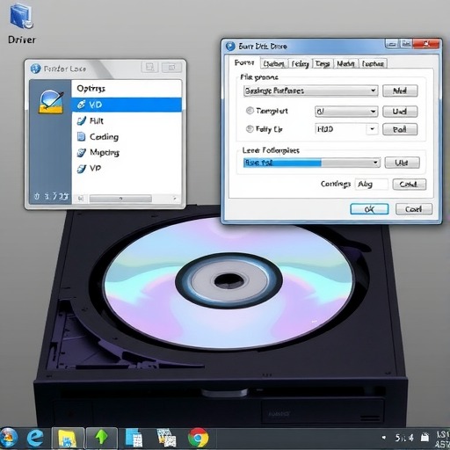Click the Abg input field

click(x=372, y=185)
